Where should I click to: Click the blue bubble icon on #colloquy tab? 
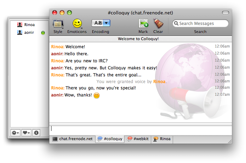(100, 139)
